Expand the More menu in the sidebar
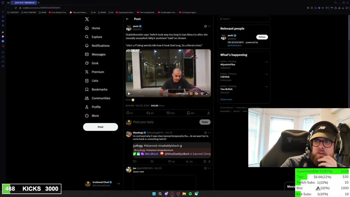Screen dimensions: 350x197 (92, 116)
